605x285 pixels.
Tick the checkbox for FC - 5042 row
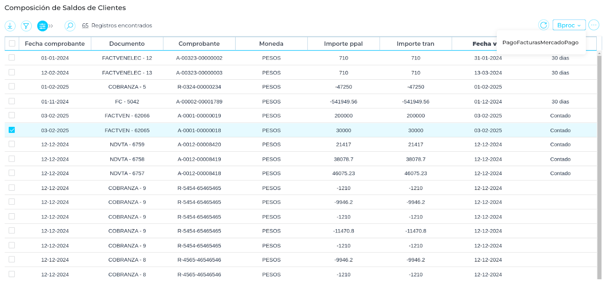[12, 101]
